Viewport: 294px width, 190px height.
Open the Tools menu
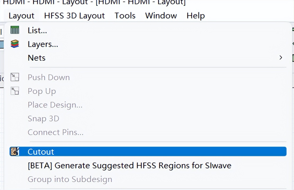(125, 16)
